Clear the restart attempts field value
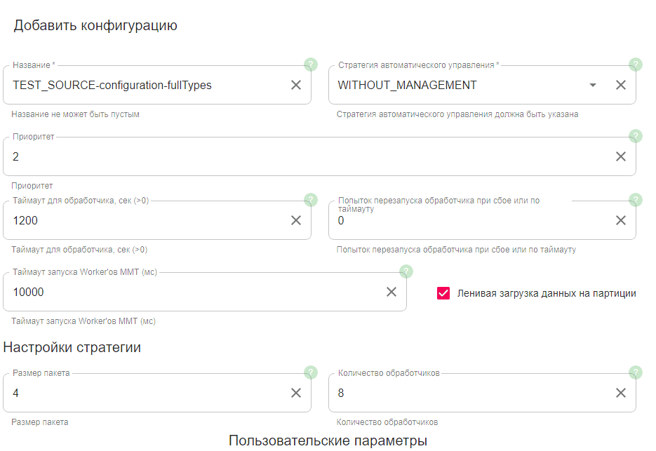Screen dimensions: 656x451 621,220
